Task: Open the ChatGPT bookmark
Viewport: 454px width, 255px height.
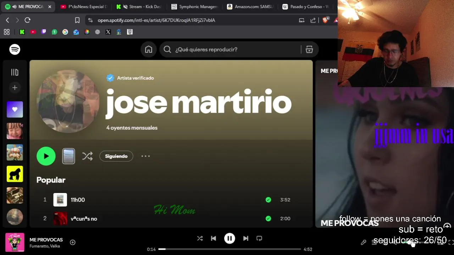Action: 98,32
